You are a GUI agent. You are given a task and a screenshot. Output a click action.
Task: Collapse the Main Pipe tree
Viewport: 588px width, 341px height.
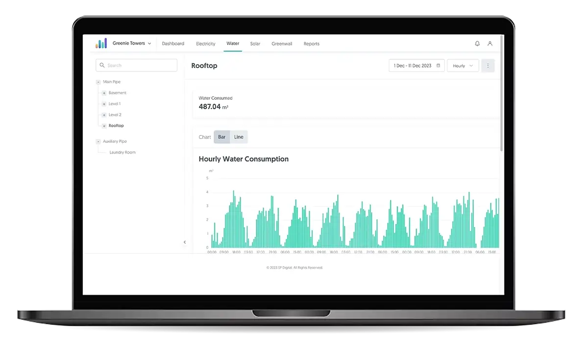point(98,82)
